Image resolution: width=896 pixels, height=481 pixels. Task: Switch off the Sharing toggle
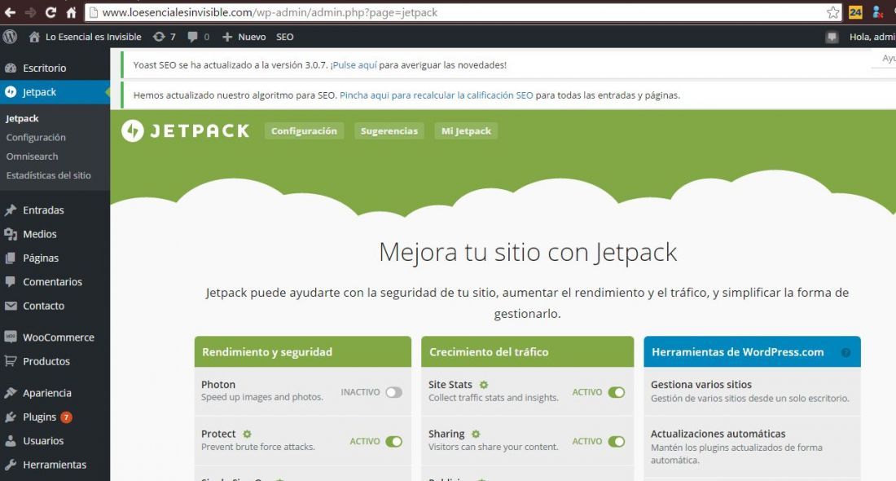pos(616,442)
